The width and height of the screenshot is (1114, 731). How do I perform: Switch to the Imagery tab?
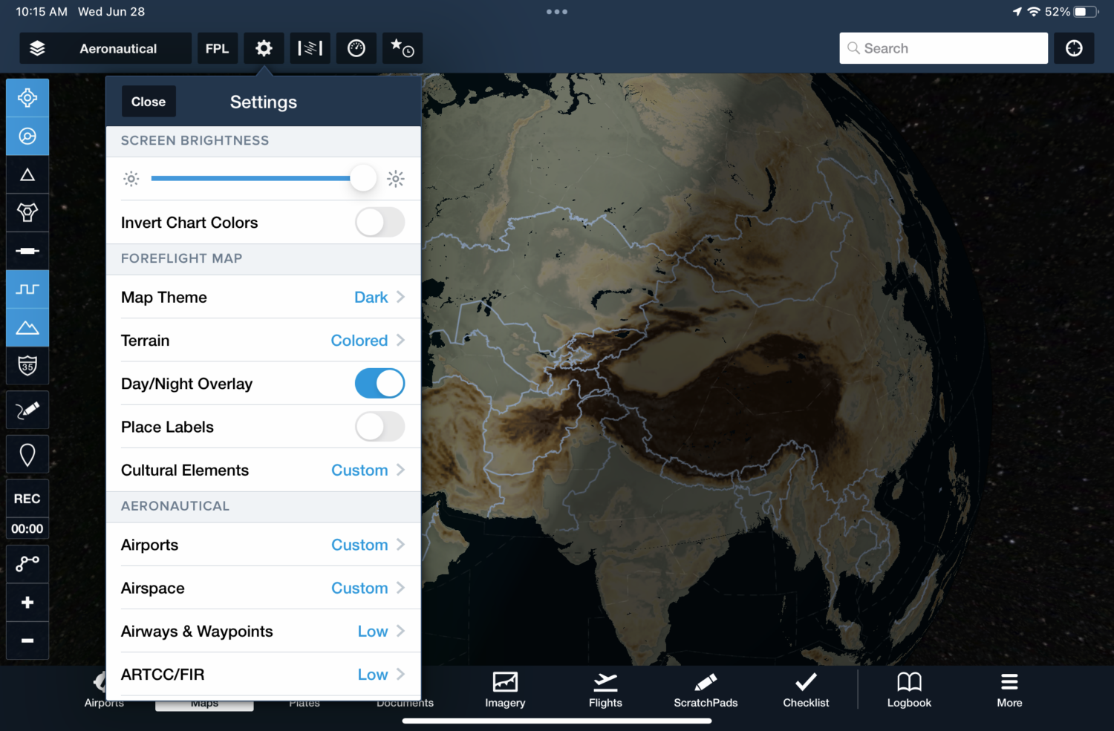(505, 690)
